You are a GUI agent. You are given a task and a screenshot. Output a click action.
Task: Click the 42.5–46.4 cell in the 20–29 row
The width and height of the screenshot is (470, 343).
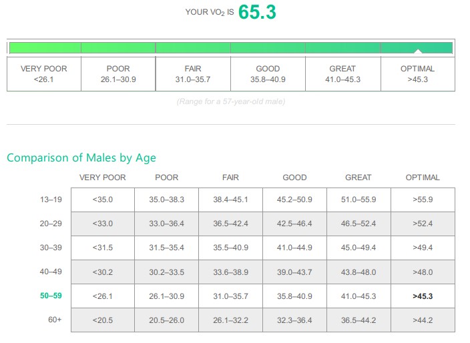(x=294, y=224)
